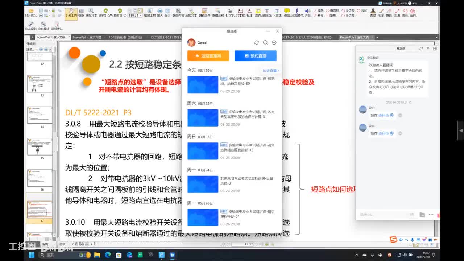Select the Add Text (添加文本) tool
The width and height of the screenshot is (464, 261).
pyautogui.click(x=191, y=13)
